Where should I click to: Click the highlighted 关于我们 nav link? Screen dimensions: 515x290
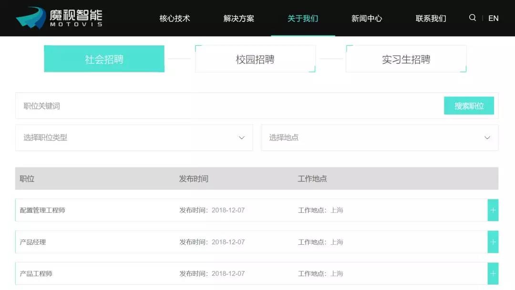(x=303, y=18)
